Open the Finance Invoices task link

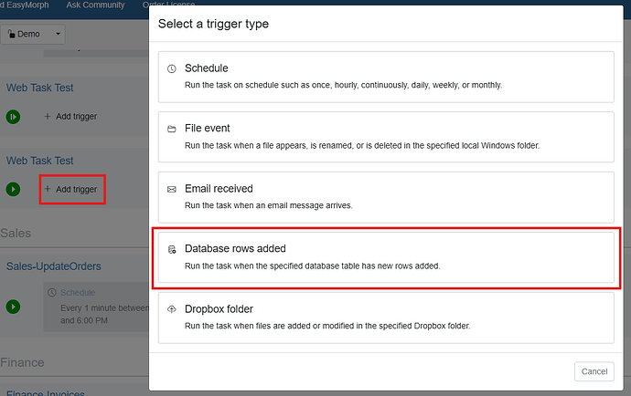(46, 393)
